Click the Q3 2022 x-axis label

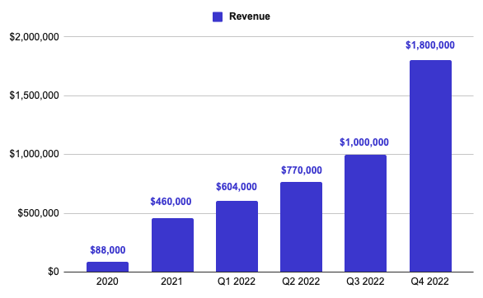[x=365, y=282]
